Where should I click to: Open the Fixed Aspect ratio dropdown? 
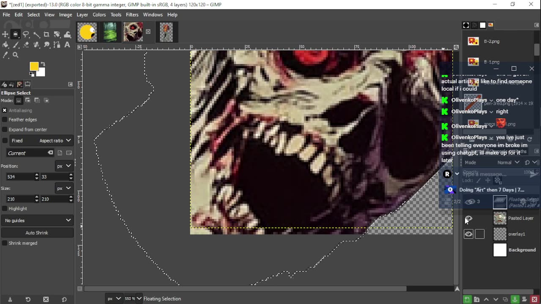41,141
